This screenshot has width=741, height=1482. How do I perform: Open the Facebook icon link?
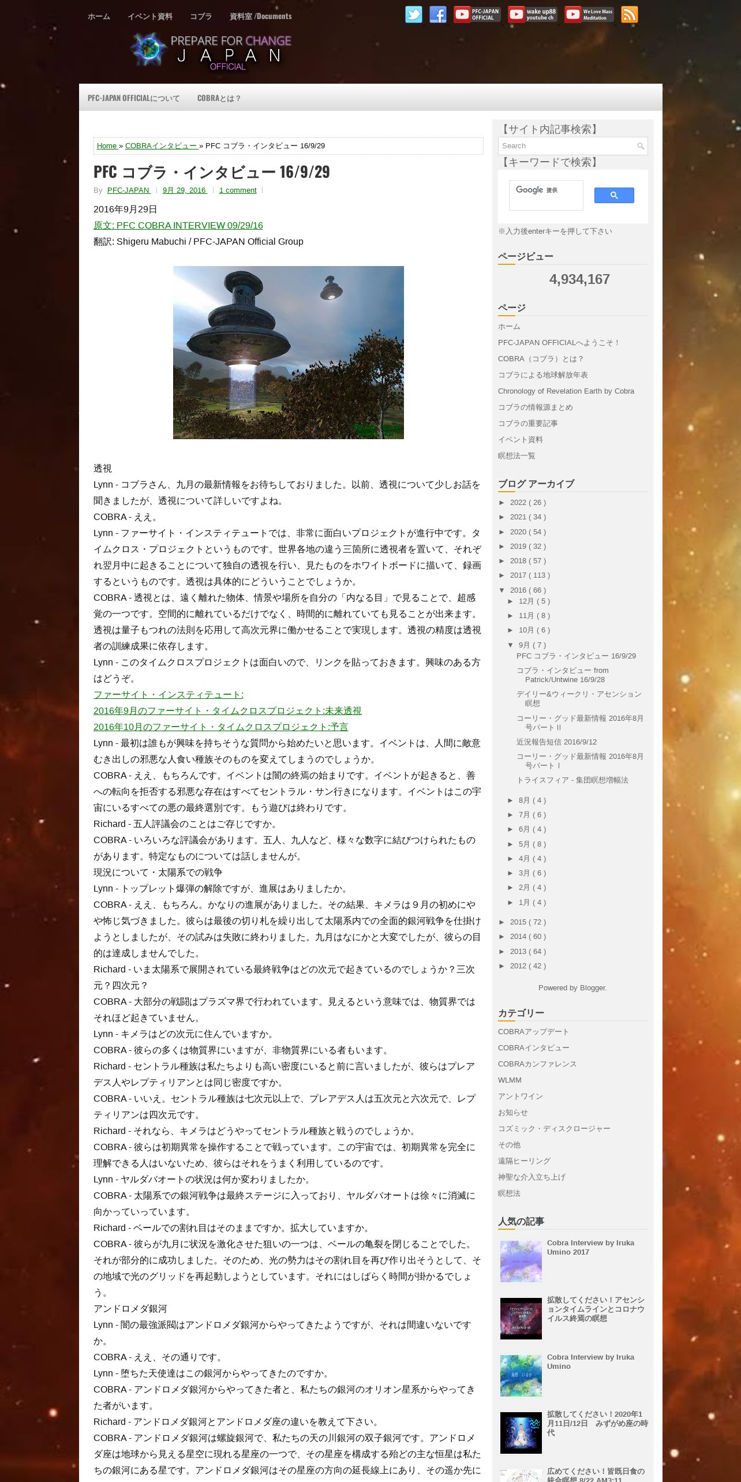[438, 14]
